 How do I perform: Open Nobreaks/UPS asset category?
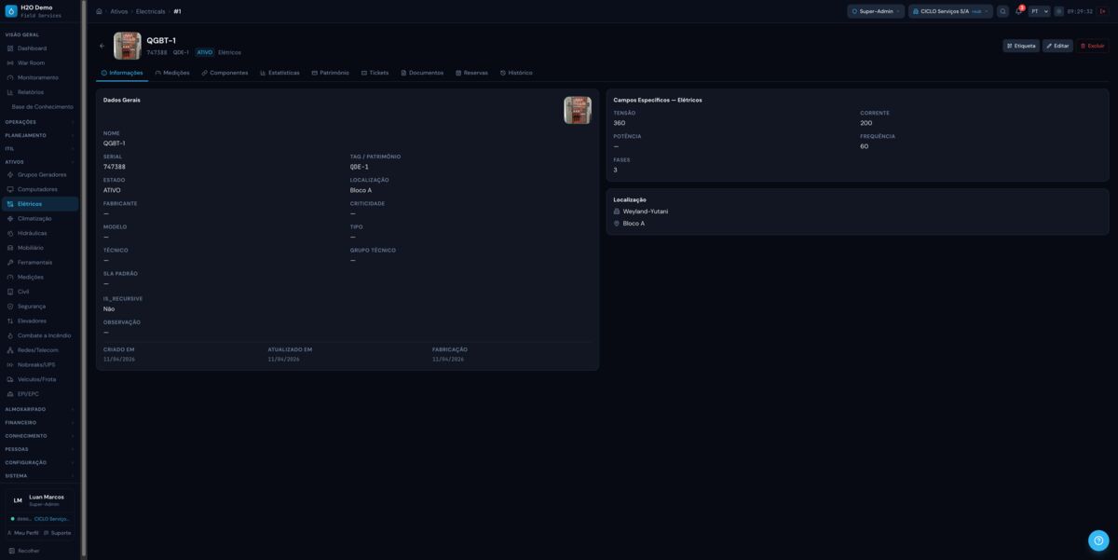coord(36,364)
